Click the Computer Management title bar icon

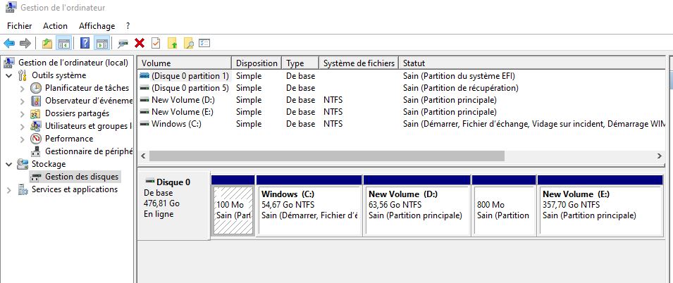11,8
